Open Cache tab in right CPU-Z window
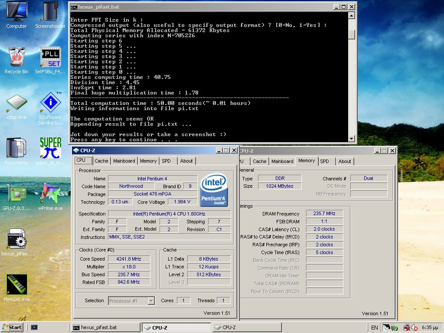The height and width of the screenshot is (333, 444). 260,161
